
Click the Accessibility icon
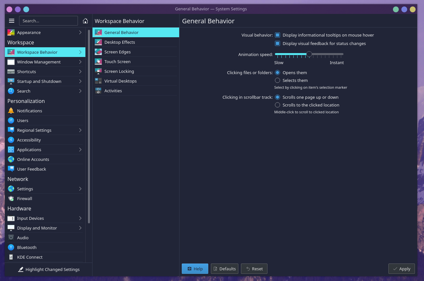pyautogui.click(x=11, y=140)
